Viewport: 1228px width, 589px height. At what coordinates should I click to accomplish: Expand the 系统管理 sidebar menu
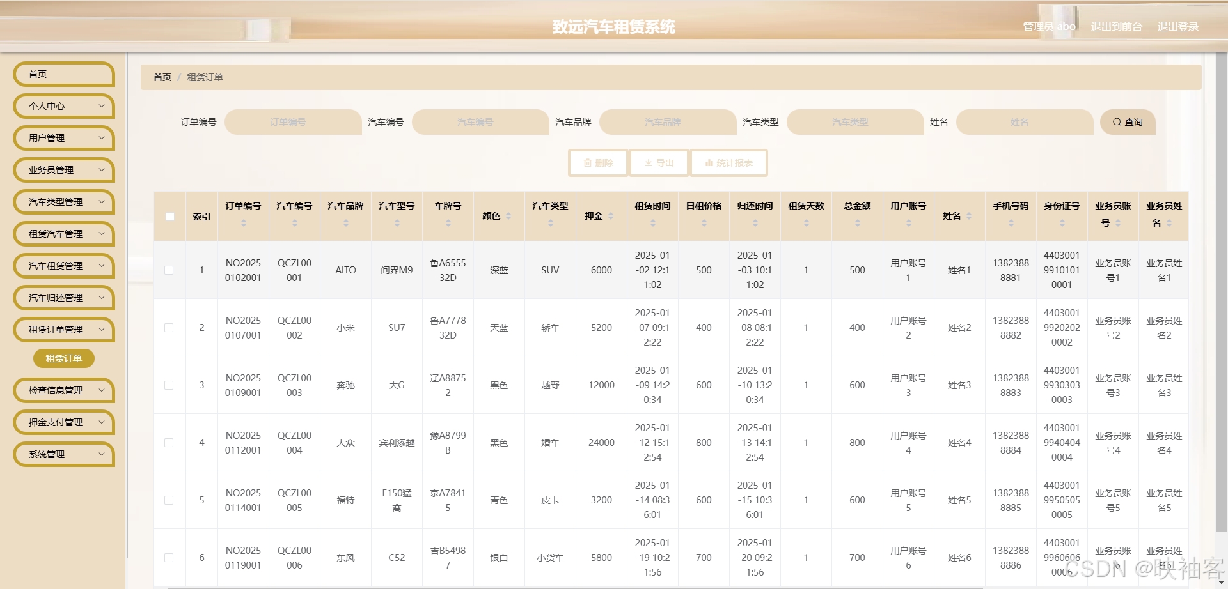pyautogui.click(x=64, y=454)
